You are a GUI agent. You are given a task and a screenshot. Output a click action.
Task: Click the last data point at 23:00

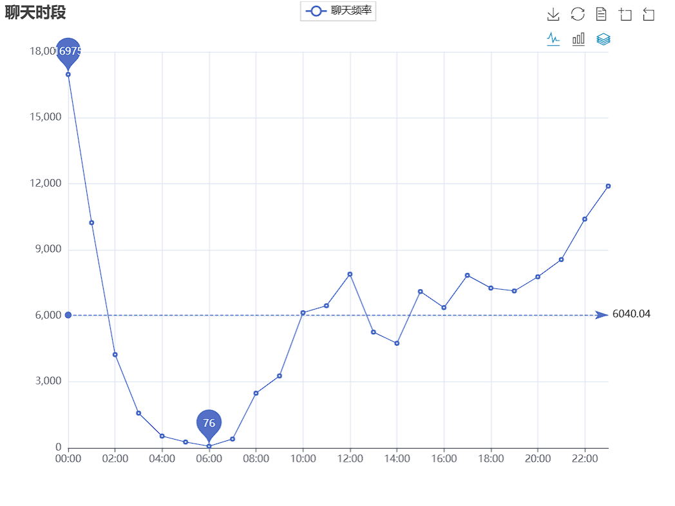coord(608,186)
